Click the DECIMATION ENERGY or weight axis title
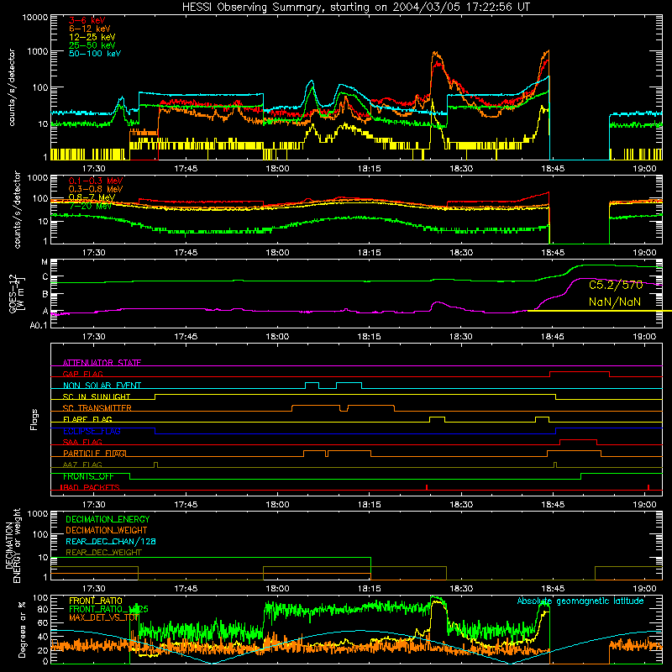Screen dimensions: 672x672 [x=13, y=545]
